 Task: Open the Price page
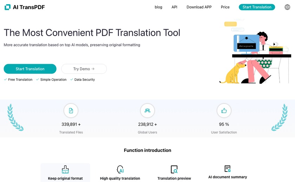click(225, 7)
